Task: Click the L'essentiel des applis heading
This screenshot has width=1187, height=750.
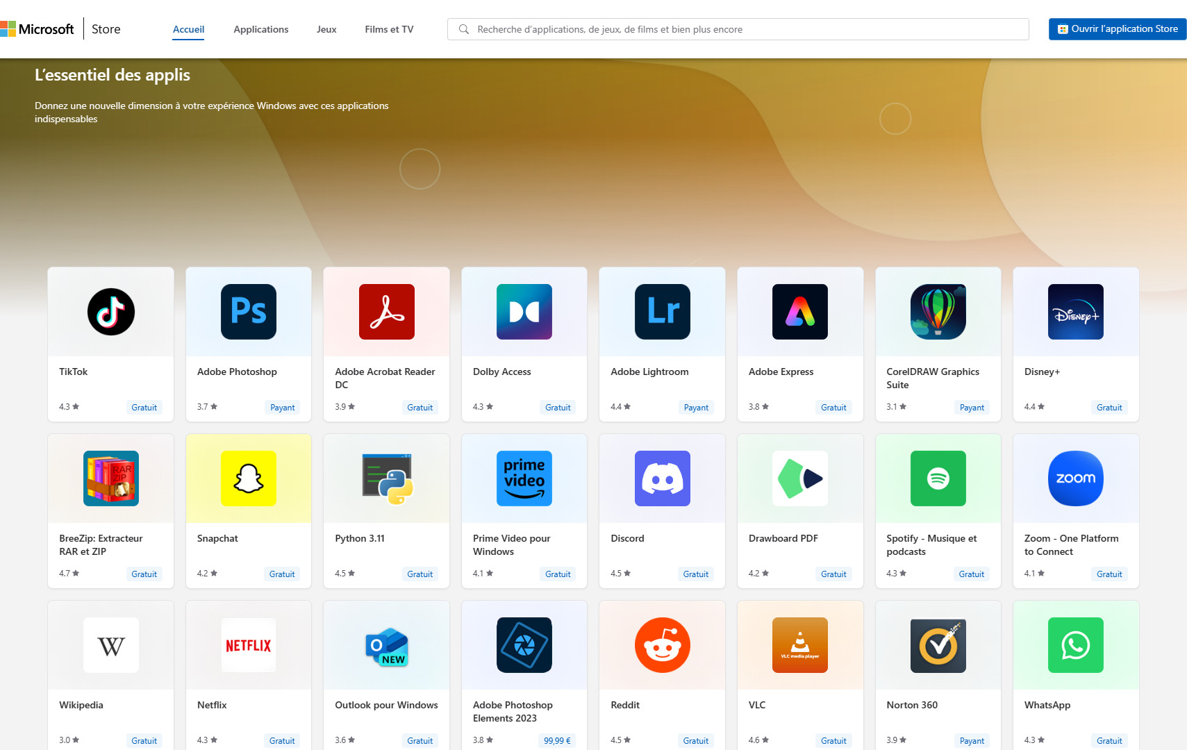Action: (113, 75)
